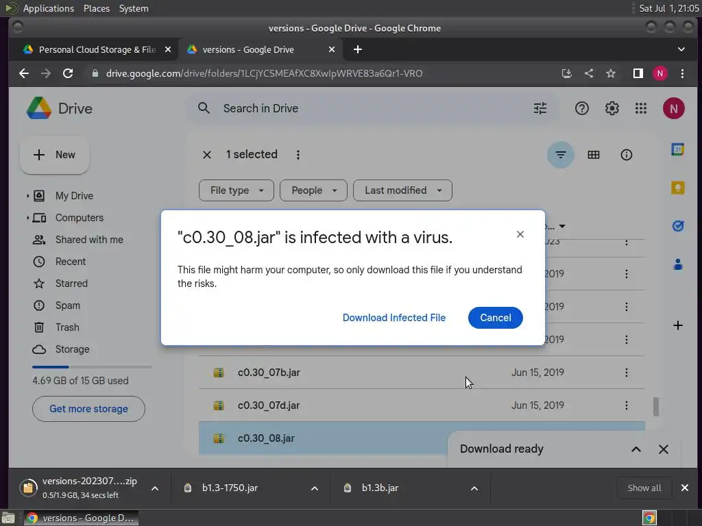
Task: Close the Personal Cloud Storage tab
Action: (x=168, y=49)
